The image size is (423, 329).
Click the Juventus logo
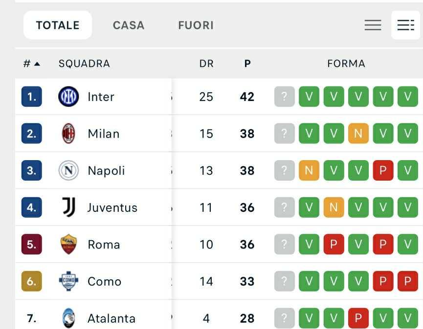click(67, 207)
